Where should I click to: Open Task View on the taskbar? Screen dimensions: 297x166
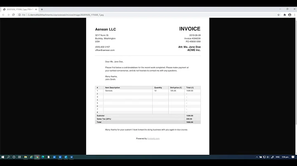(x=19, y=157)
